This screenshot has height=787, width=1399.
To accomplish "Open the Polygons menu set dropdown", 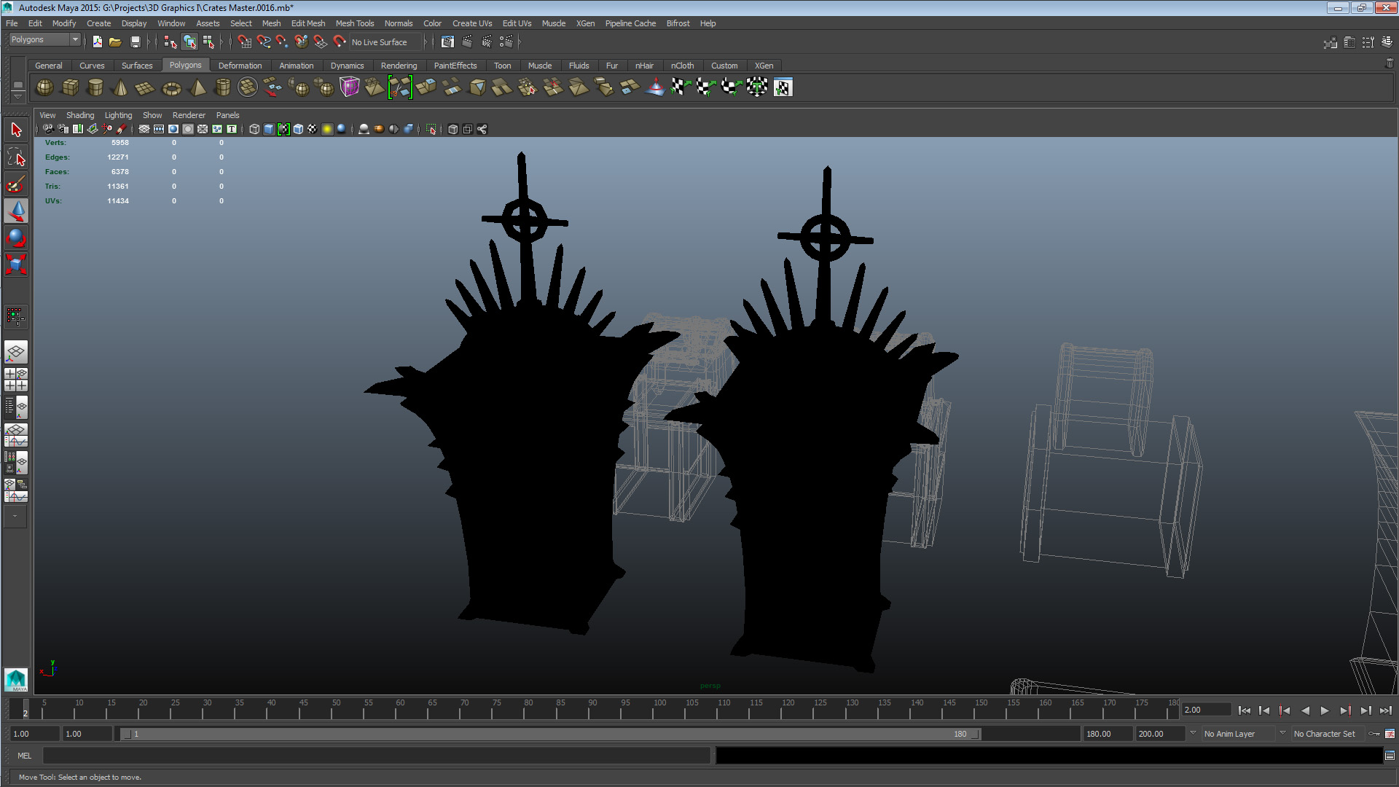I will (44, 39).
